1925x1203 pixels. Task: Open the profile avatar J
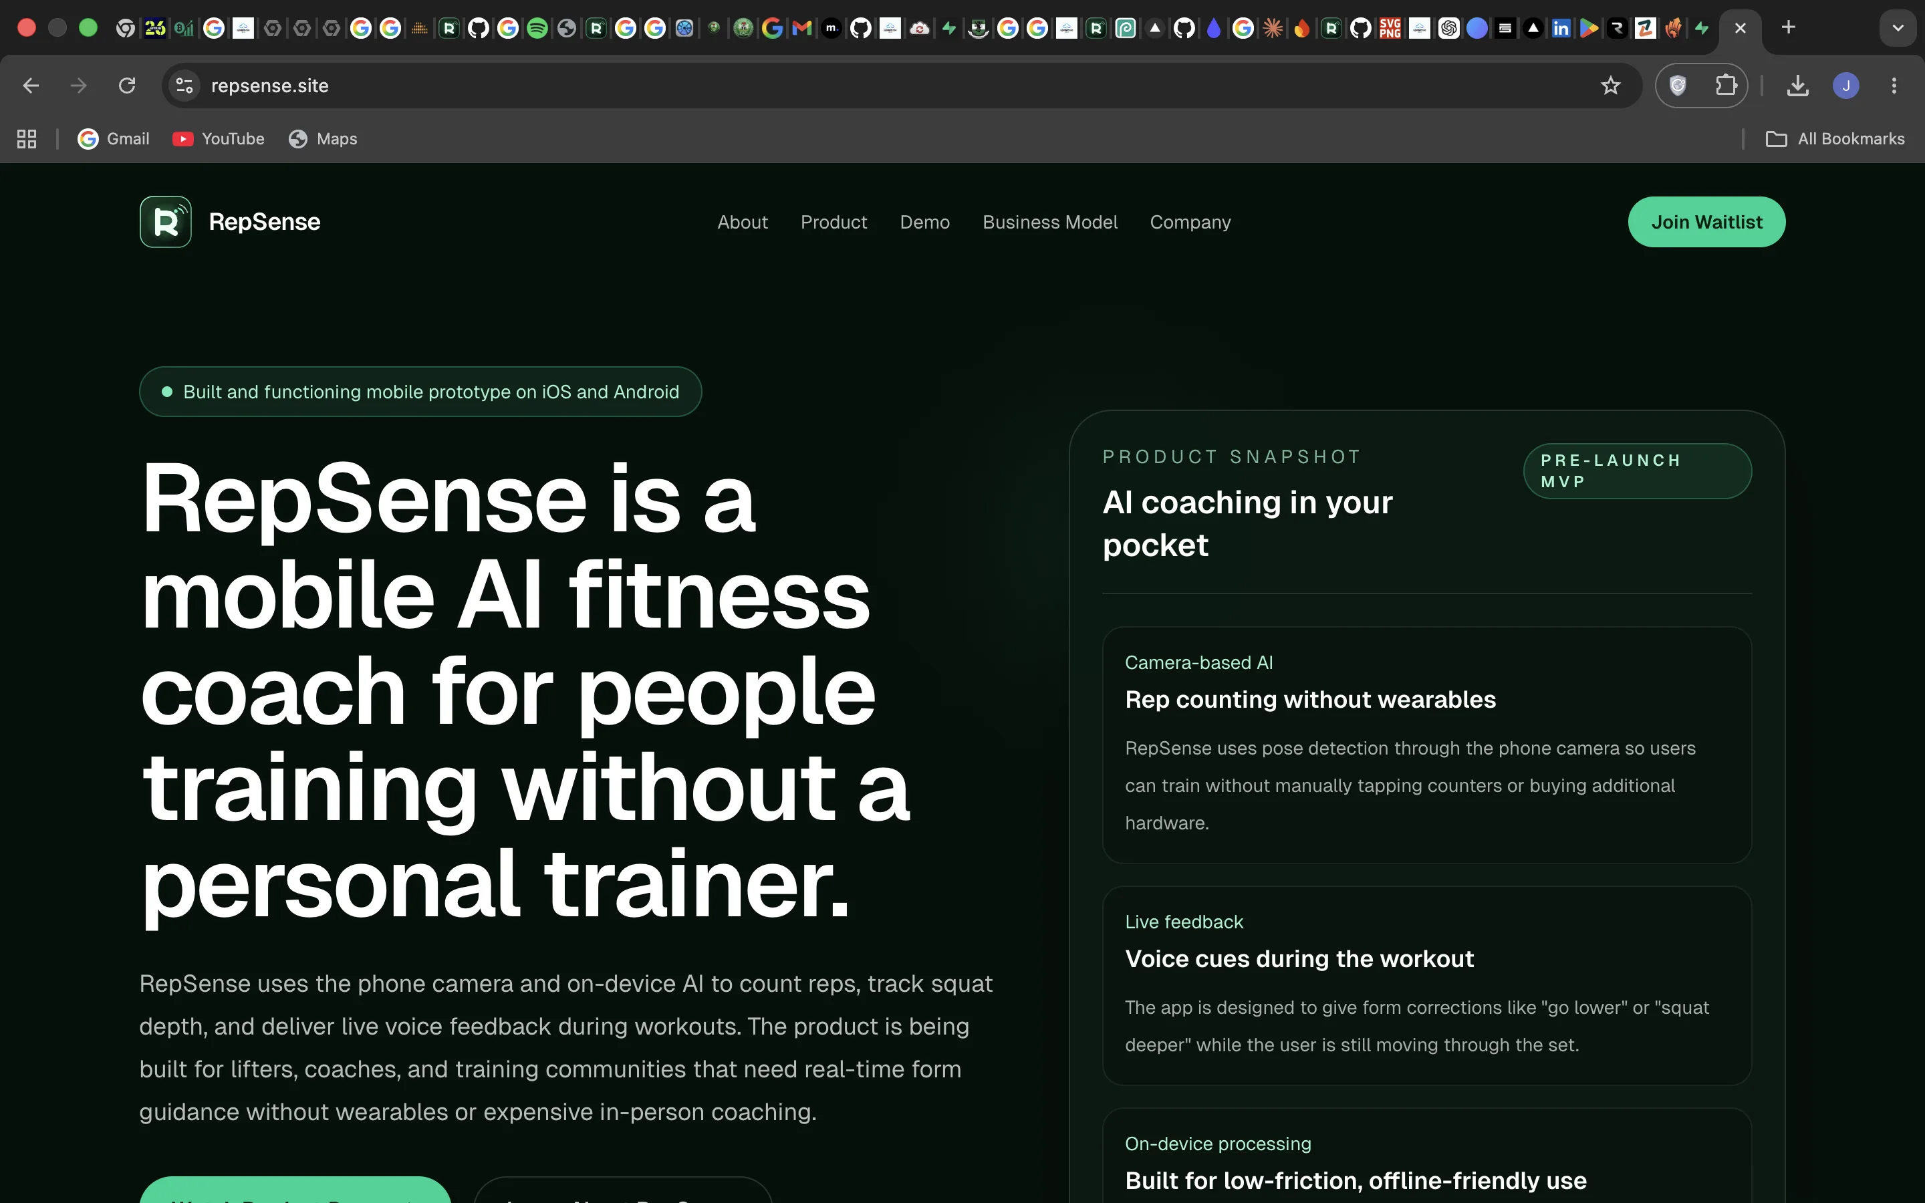[x=1845, y=85]
